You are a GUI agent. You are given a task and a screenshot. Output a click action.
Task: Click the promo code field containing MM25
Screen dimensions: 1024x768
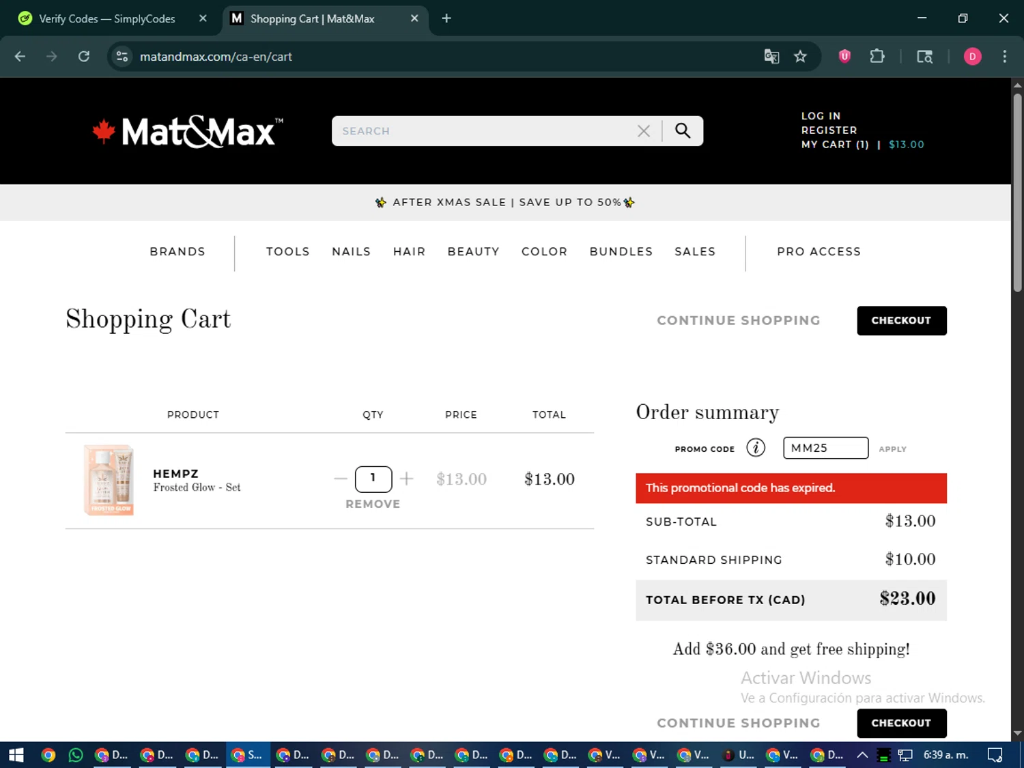[x=825, y=449]
